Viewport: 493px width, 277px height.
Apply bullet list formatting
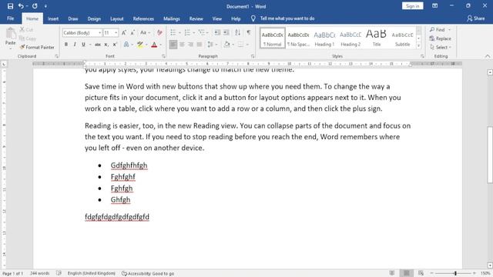pyautogui.click(x=173, y=32)
